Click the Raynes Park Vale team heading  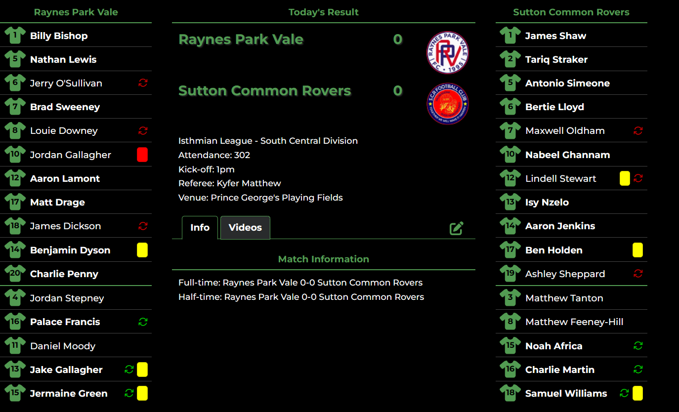(76, 12)
